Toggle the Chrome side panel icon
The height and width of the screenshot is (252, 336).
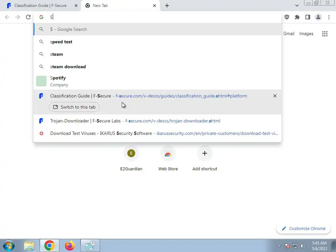coord(308,17)
